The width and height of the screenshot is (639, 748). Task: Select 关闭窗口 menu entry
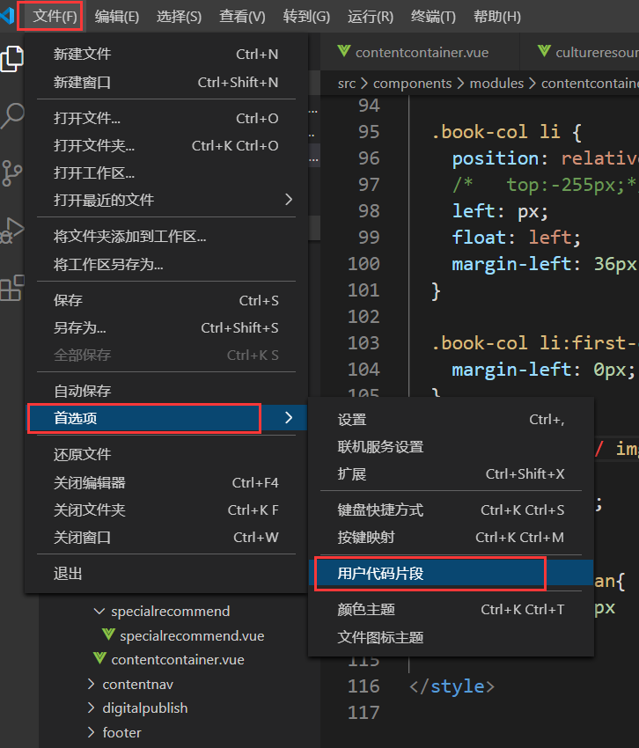tap(166, 537)
